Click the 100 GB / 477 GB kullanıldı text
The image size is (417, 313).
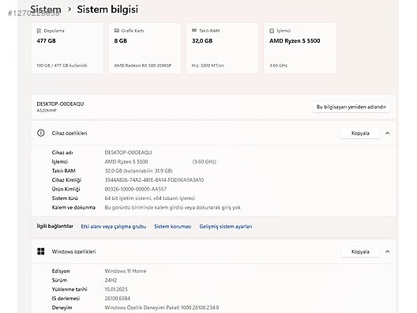(x=62, y=66)
